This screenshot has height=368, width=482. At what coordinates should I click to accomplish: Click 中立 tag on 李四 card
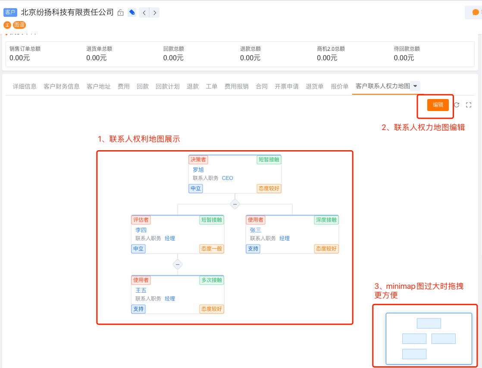[x=138, y=249]
